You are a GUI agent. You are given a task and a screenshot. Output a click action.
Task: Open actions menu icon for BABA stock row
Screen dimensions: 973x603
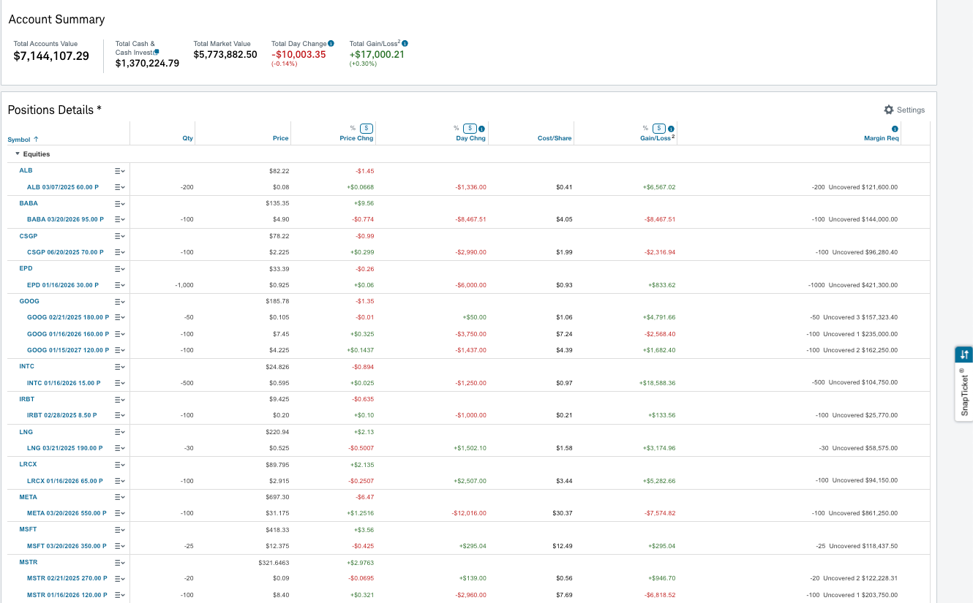120,203
